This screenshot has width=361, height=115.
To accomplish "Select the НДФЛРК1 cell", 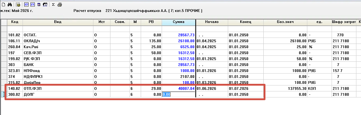I will [58, 77].
